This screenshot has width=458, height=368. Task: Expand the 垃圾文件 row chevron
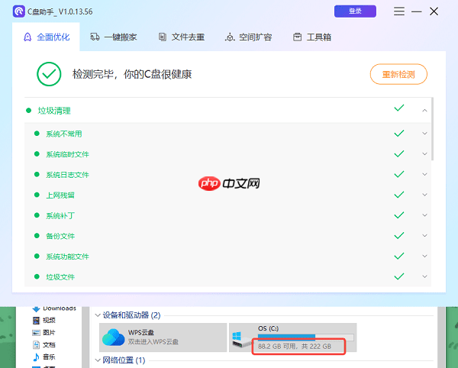coord(424,276)
